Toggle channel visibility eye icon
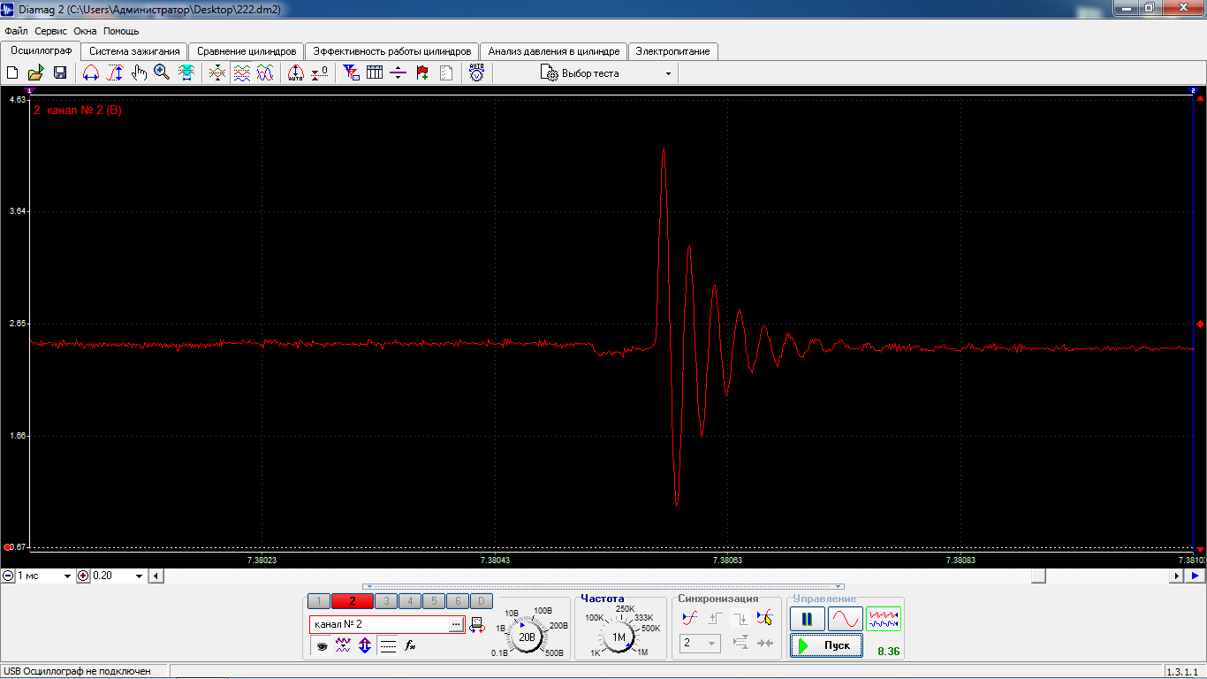The image size is (1207, 679). [x=322, y=646]
